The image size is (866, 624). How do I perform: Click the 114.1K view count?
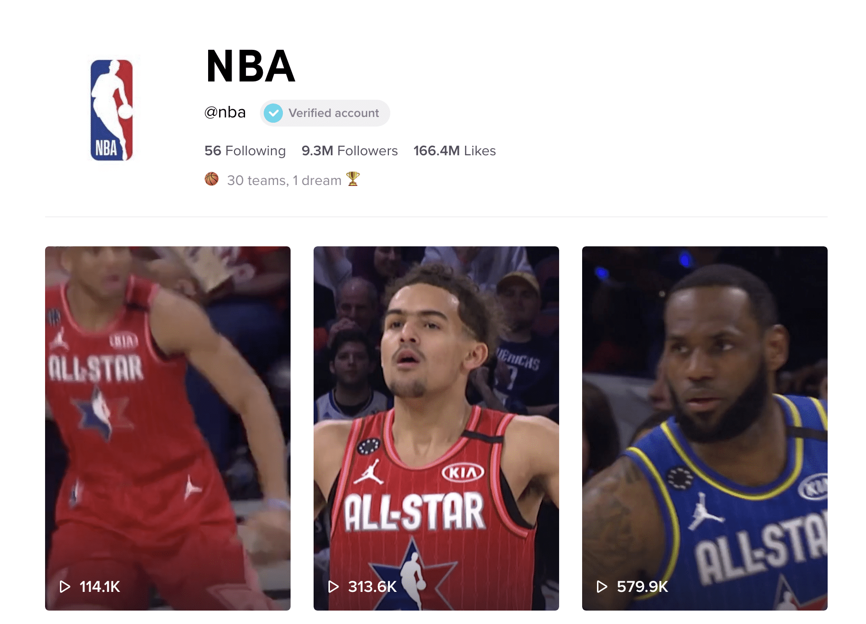[x=100, y=587]
